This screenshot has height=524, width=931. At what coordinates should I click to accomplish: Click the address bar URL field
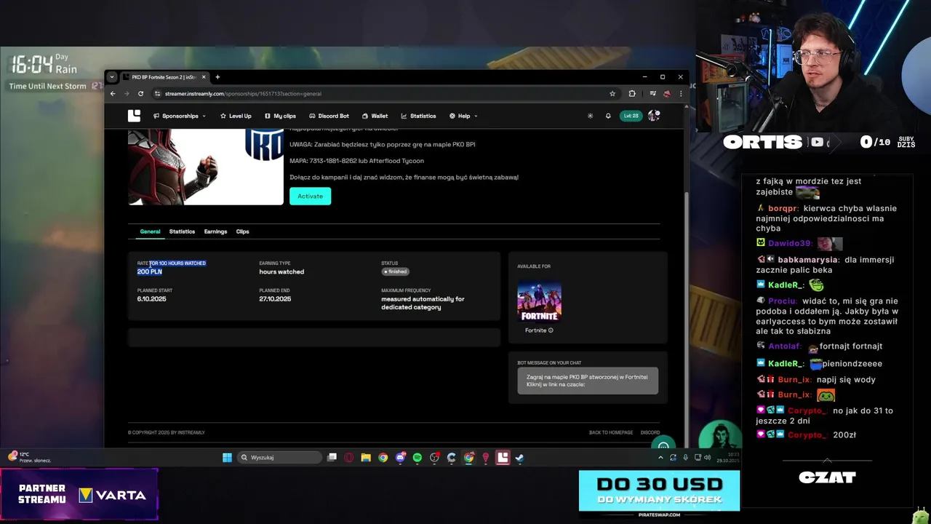385,93
